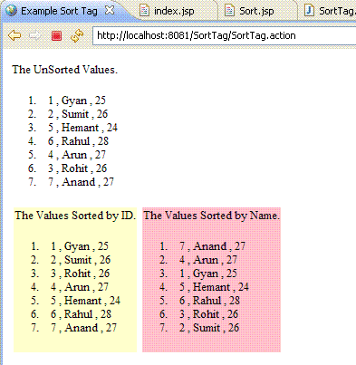Click Hemant row in Sorted by Name list
The image size is (356, 365).
tap(214, 287)
